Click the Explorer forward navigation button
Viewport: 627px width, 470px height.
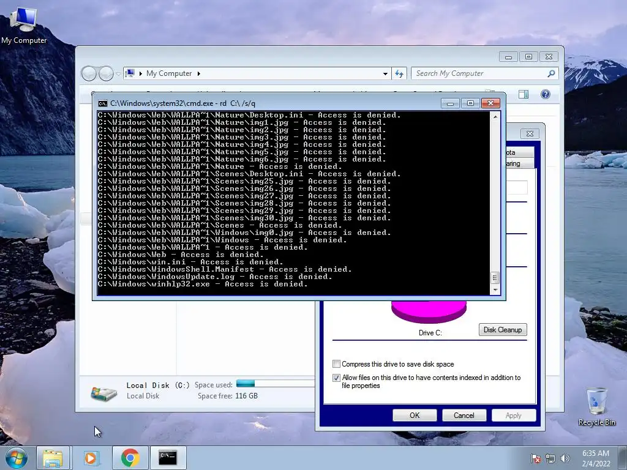coord(106,73)
